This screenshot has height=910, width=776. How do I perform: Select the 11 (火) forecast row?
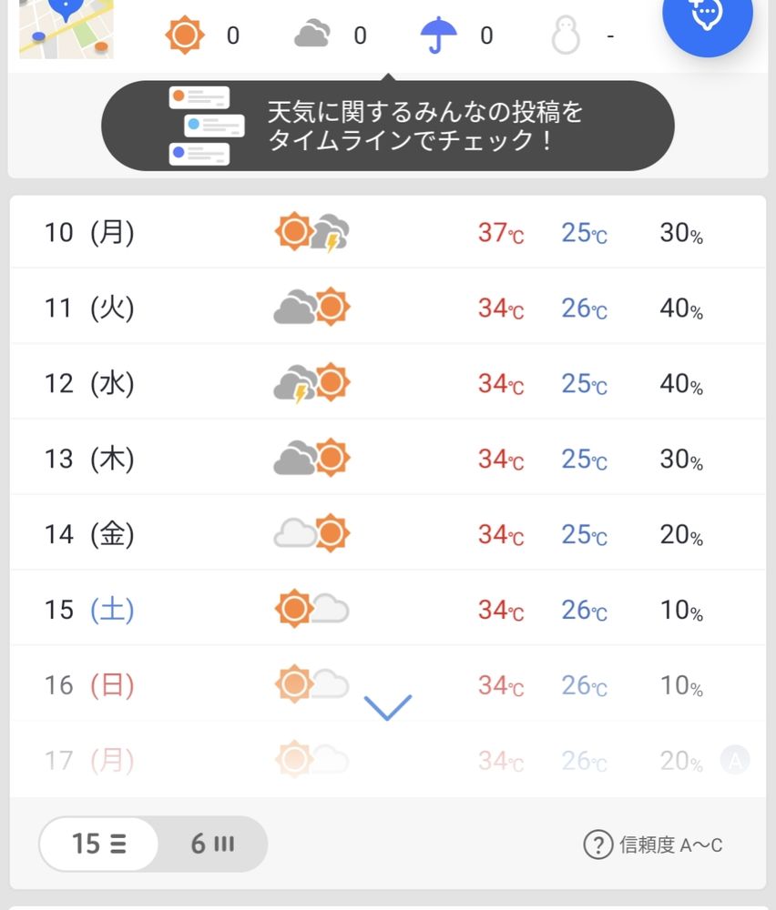point(388,307)
